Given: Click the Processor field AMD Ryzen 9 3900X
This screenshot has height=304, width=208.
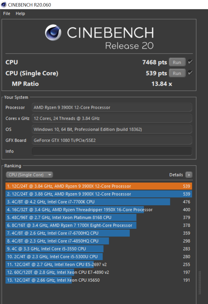Looking at the screenshot, I should coord(112,108).
